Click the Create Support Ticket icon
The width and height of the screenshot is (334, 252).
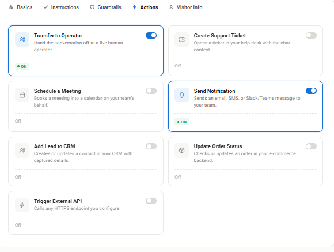pyautogui.click(x=182, y=39)
